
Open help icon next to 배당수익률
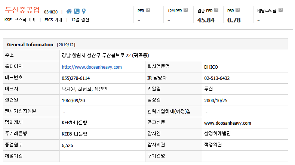280,10
